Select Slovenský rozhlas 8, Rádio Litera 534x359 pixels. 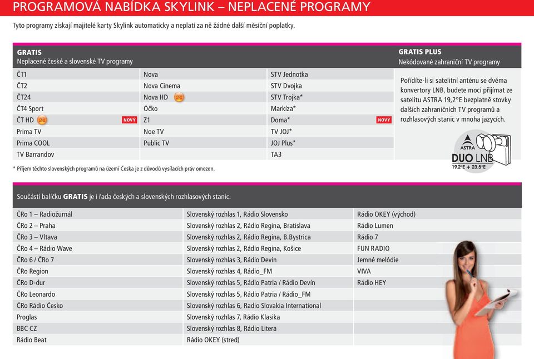268,328
